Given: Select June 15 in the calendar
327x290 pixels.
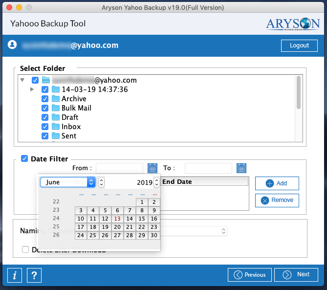Looking at the screenshot, I should click(x=142, y=219).
